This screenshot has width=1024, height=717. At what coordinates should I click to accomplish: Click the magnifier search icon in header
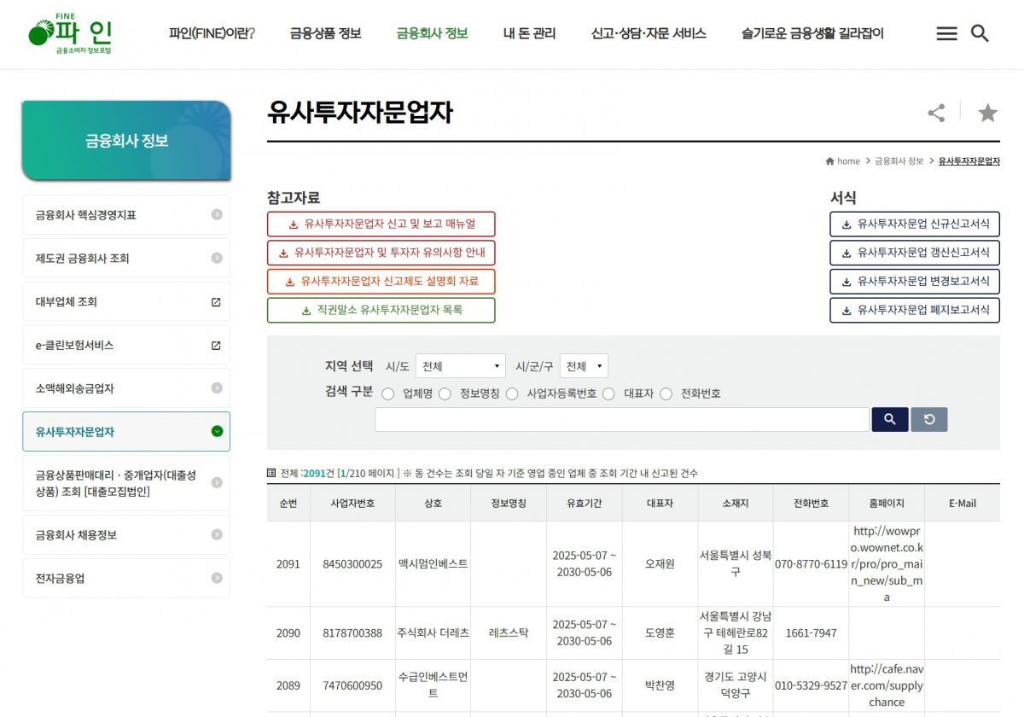pos(980,33)
